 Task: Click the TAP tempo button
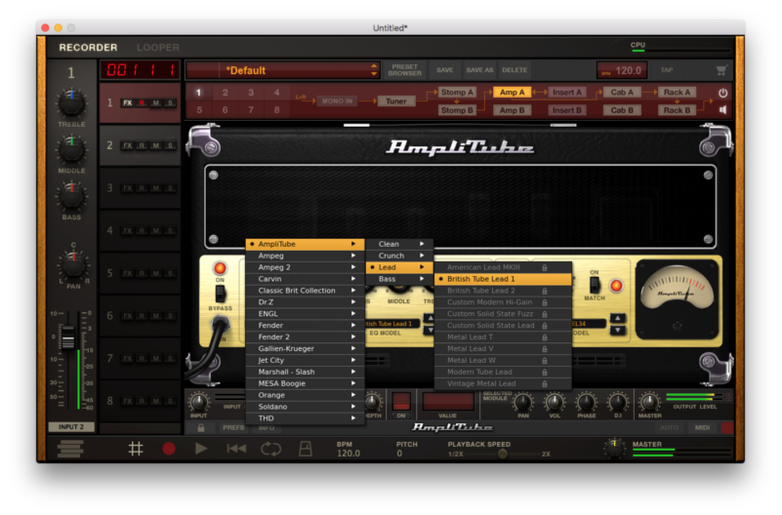coord(667,70)
